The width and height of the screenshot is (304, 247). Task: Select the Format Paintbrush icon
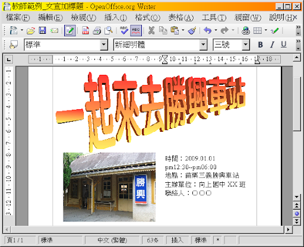coord(192,30)
